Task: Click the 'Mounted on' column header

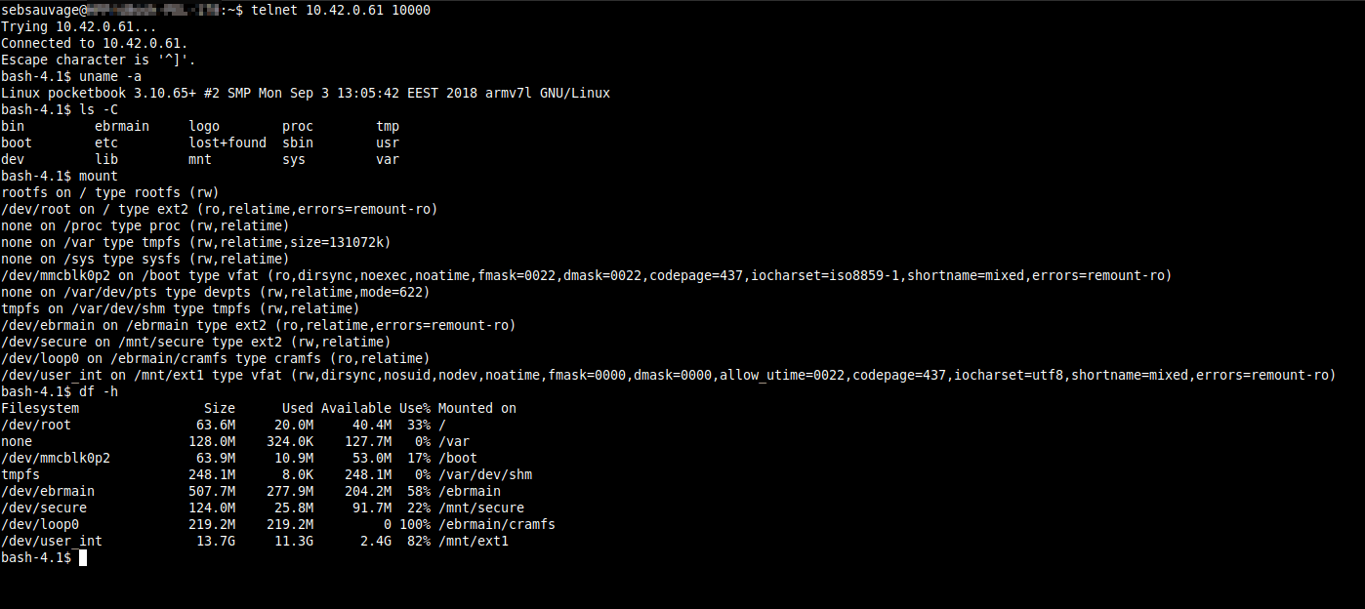Action: click(476, 408)
